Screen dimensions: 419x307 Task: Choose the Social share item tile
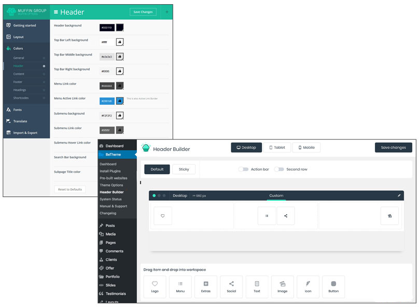(x=231, y=286)
